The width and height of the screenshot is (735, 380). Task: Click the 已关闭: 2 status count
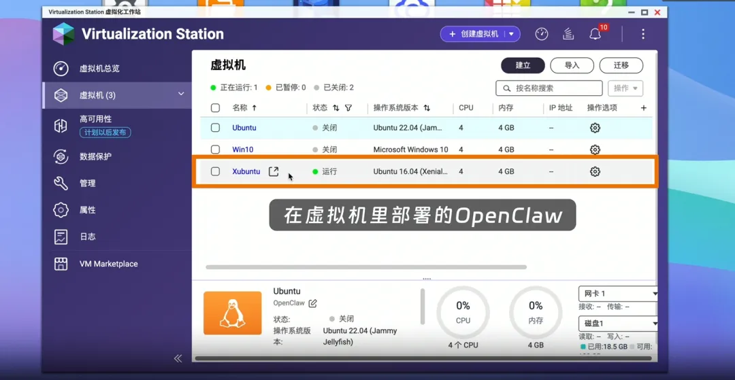[333, 88]
